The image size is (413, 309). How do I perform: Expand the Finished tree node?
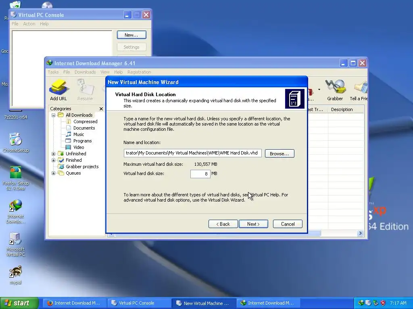click(54, 160)
